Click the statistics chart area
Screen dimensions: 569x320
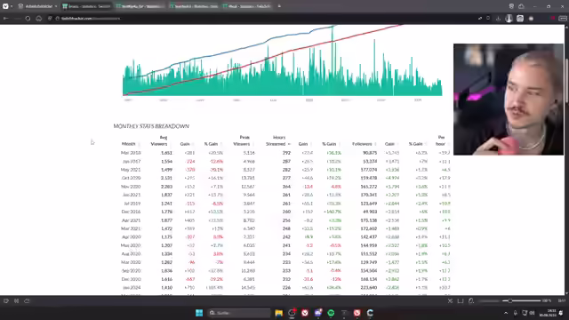tap(283, 61)
